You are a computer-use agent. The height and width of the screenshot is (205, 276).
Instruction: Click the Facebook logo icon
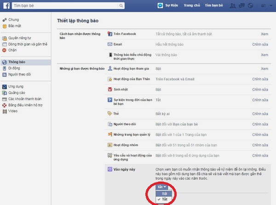tap(6, 6)
